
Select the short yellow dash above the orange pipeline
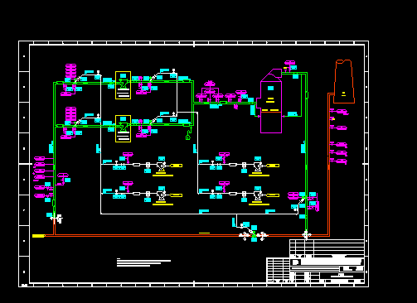204,233
